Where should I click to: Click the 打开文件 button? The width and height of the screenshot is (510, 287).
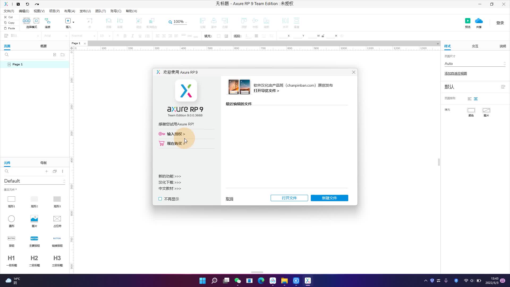289,198
